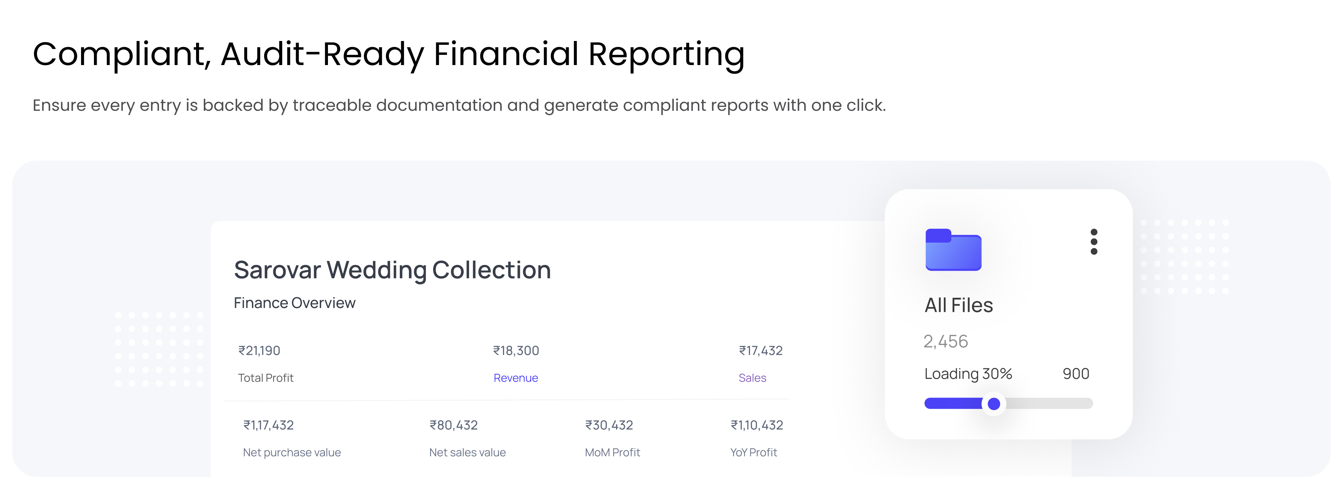Click the Loading 30% text
The width and height of the screenshot is (1343, 492).
point(968,374)
